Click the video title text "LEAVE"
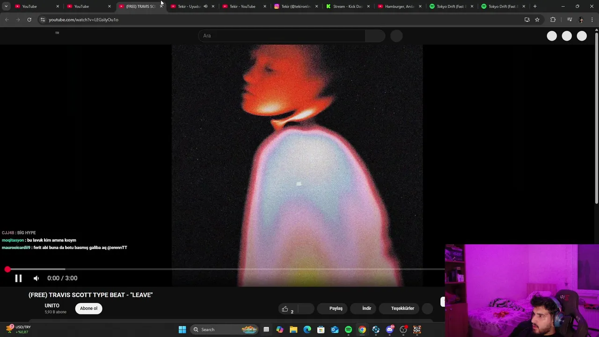599x337 pixels. [x=141, y=295]
